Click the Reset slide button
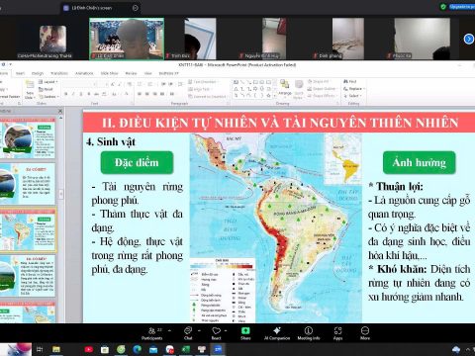475x356 pixels. pyautogui.click(x=46, y=89)
